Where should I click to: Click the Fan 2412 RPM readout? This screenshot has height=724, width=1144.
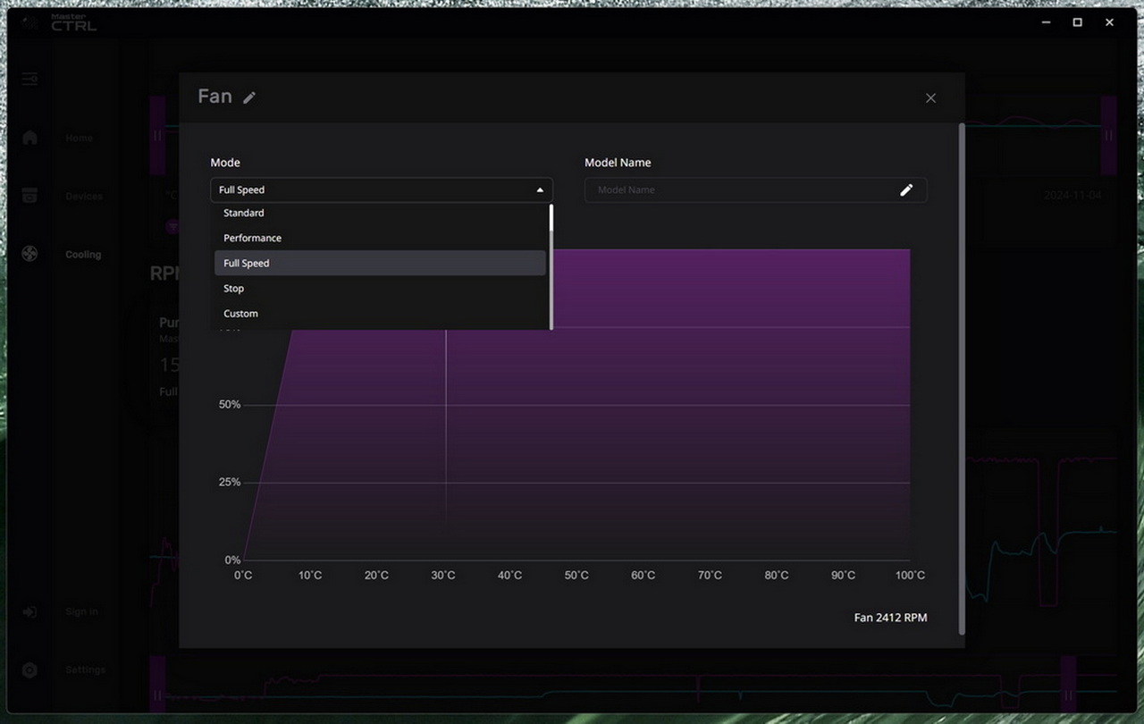click(890, 618)
